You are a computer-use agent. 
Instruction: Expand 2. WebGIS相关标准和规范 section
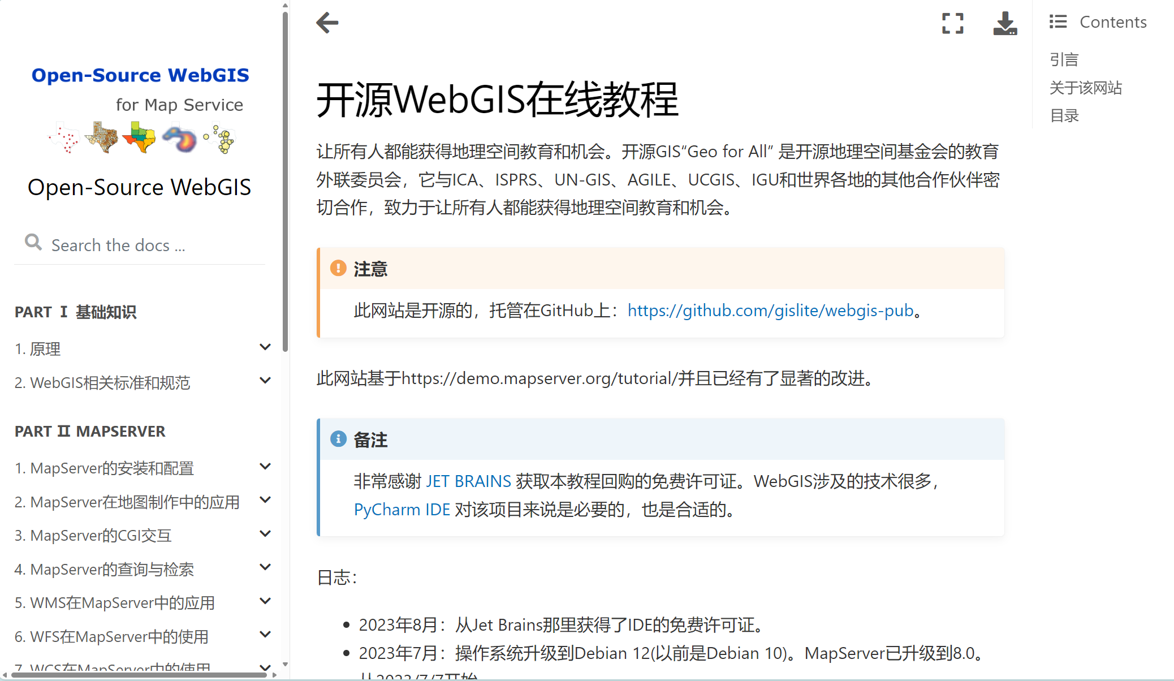pos(265,380)
